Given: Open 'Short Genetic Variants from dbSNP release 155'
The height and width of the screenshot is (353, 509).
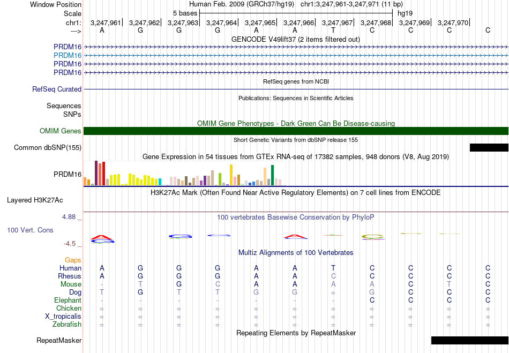Looking at the screenshot, I should (x=296, y=140).
